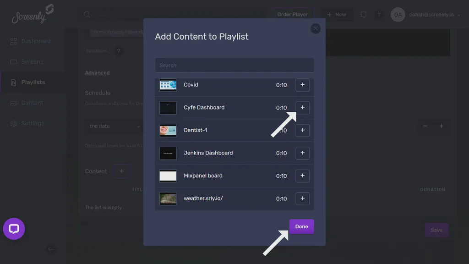Click Done to confirm the playlist
Viewport: 469px width, 264px height.
click(x=301, y=226)
